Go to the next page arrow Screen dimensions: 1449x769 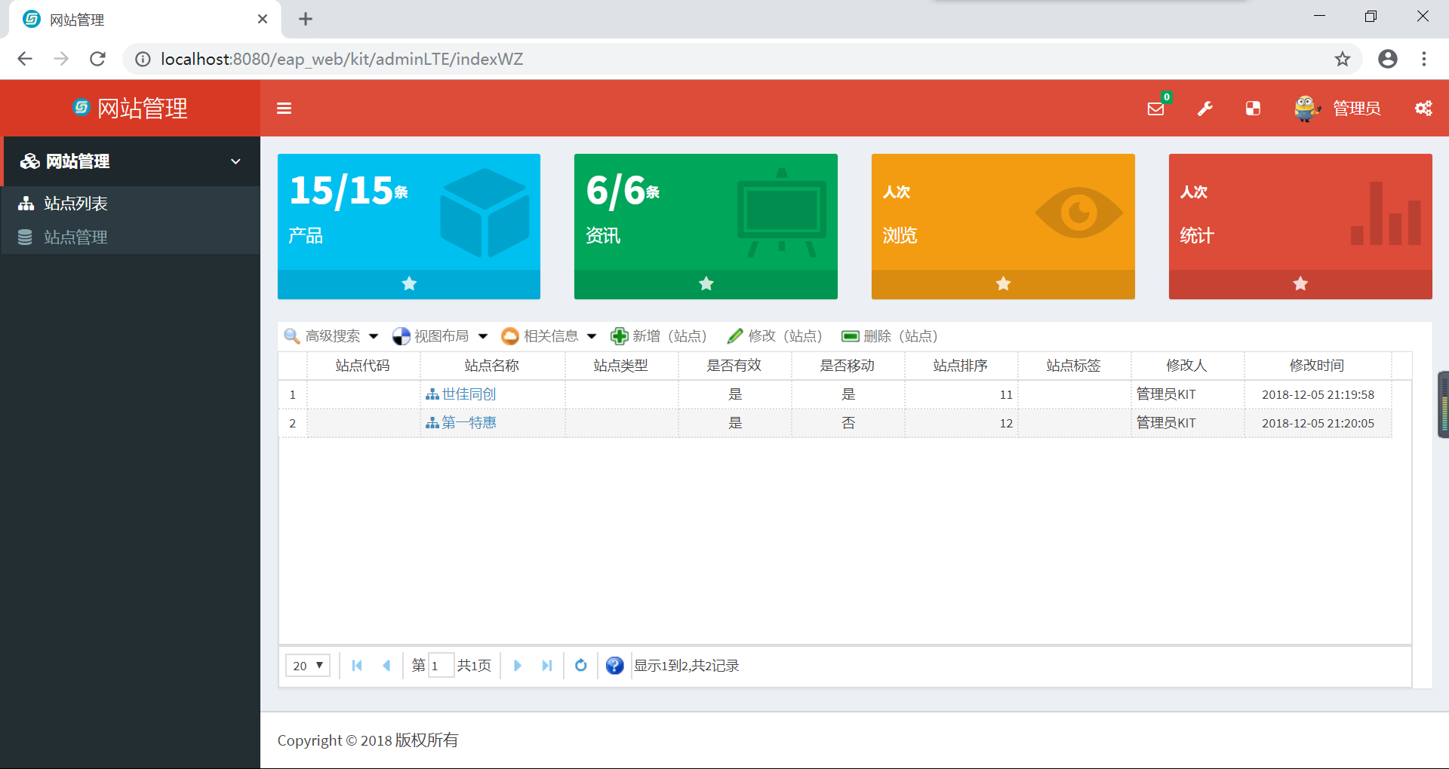pos(518,666)
